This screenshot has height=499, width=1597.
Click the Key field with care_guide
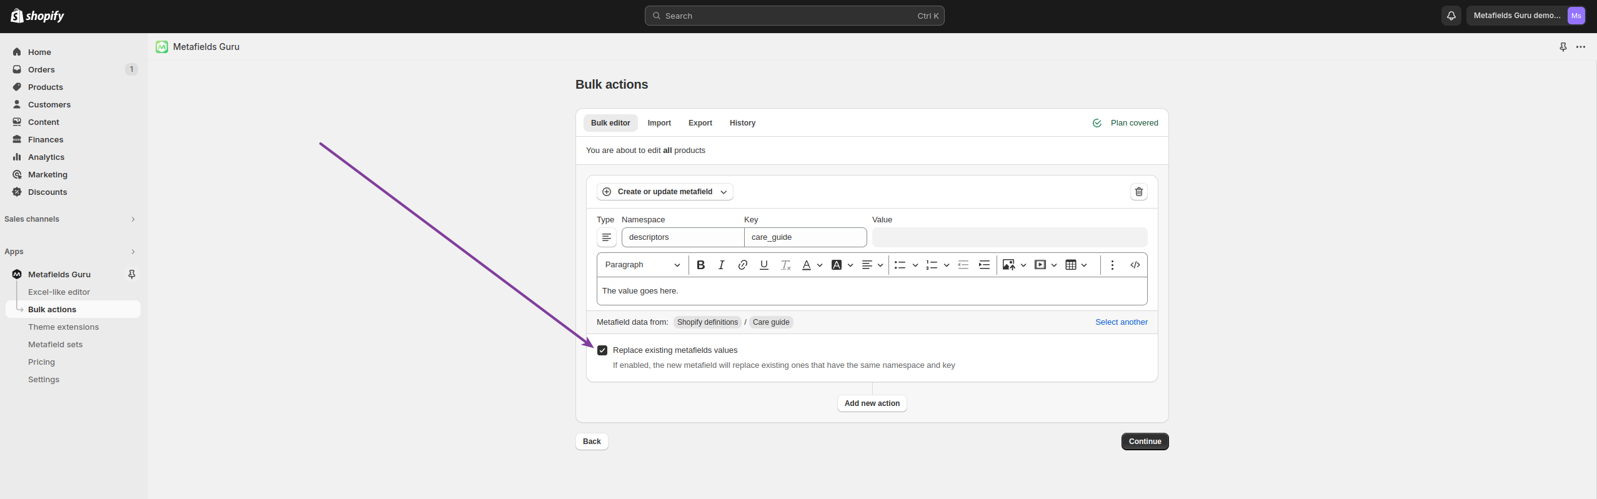805,237
